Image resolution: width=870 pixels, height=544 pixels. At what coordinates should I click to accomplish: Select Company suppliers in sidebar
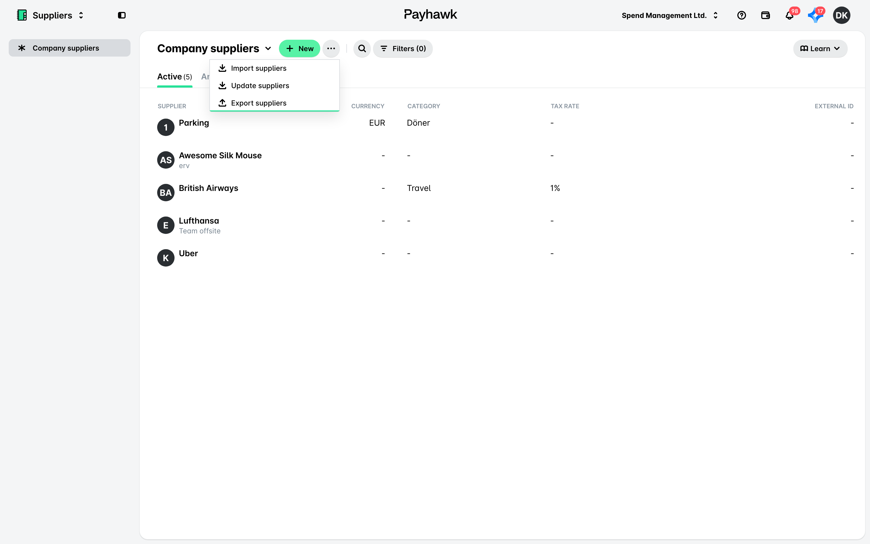[x=69, y=48]
